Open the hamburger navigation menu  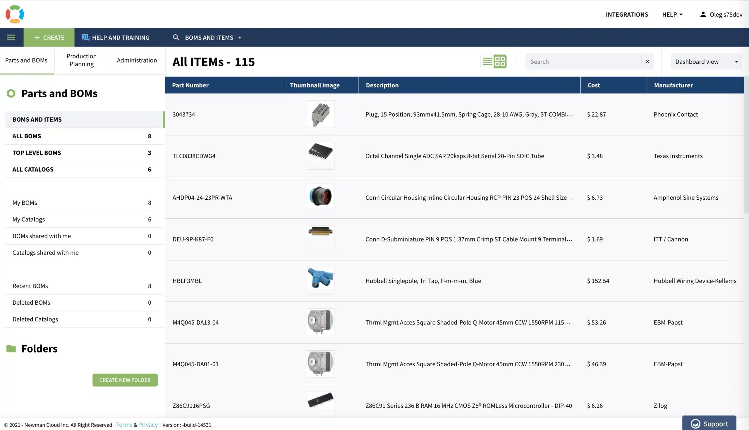[x=11, y=37]
